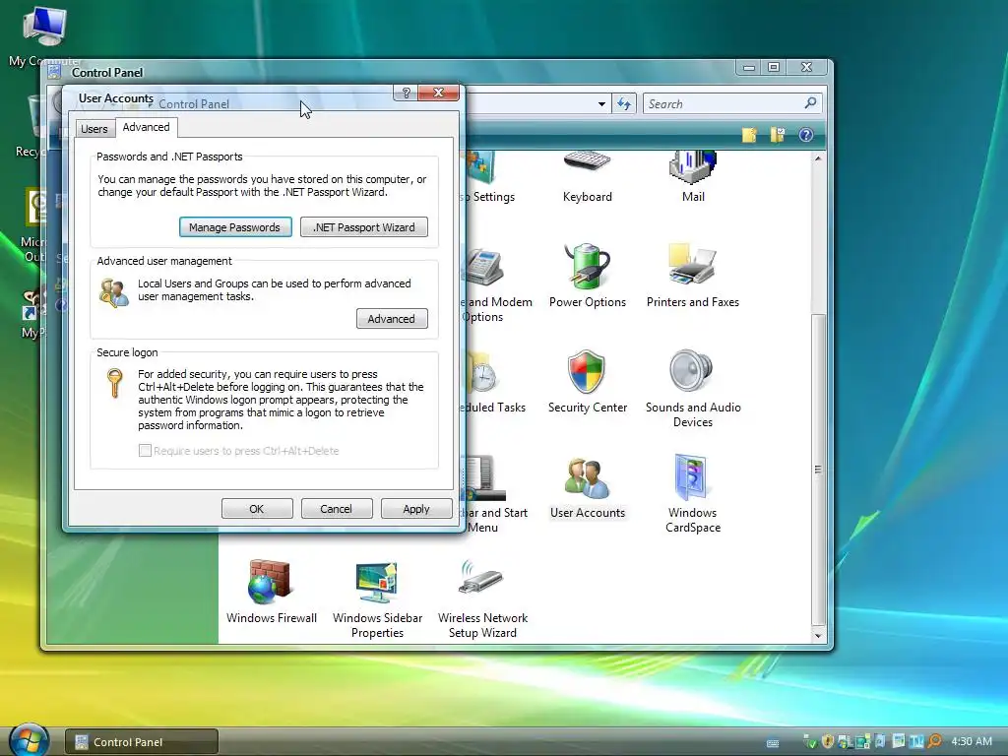1008x756 pixels.
Task: Click the orange magnifier tray icon
Action: click(934, 742)
